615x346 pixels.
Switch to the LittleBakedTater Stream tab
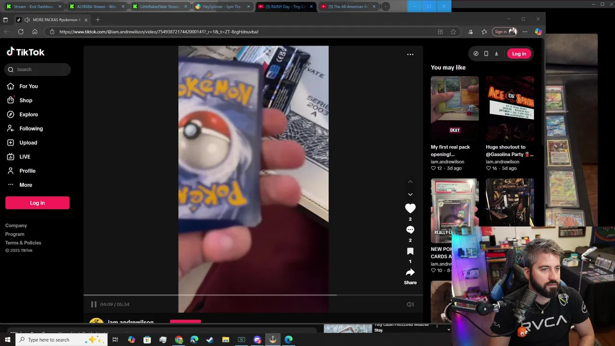pyautogui.click(x=160, y=7)
